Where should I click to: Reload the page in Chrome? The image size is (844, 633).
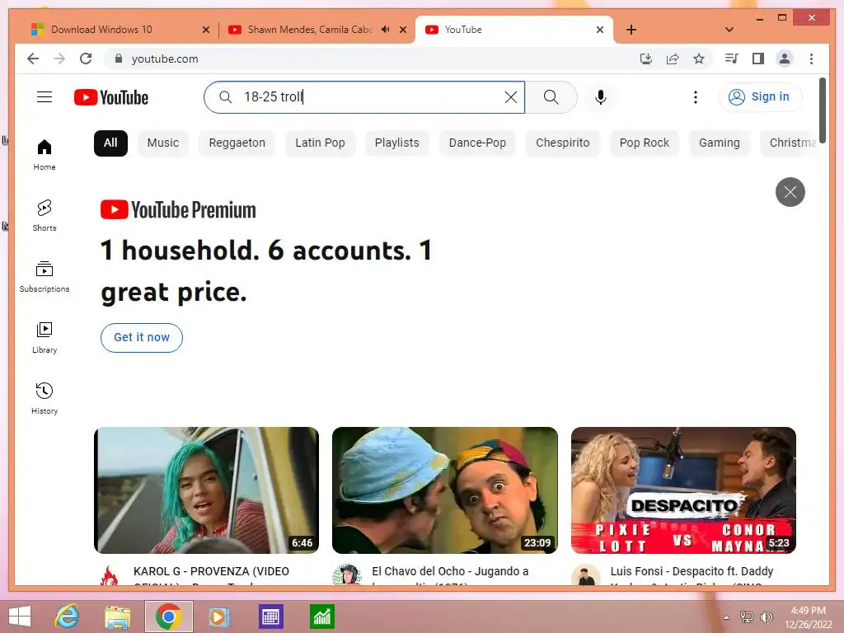(86, 59)
